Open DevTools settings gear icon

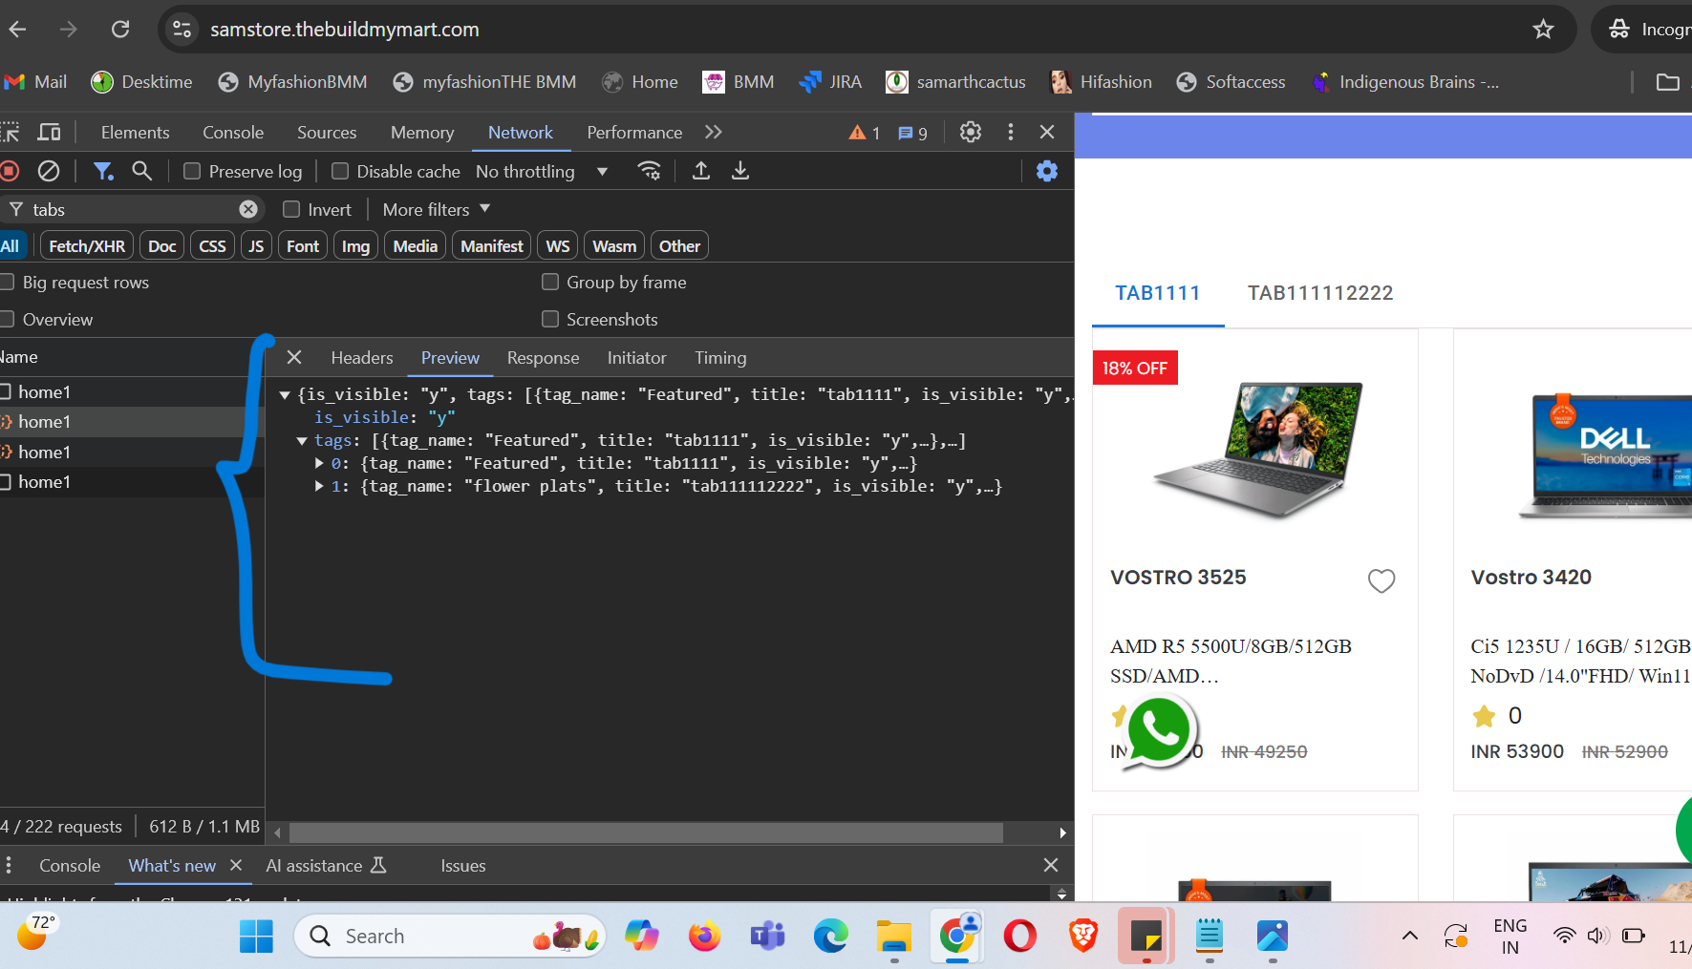pyautogui.click(x=971, y=132)
